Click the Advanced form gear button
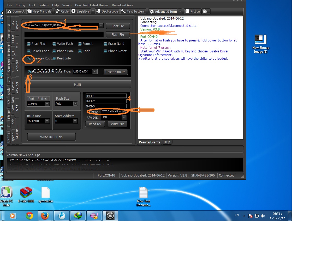334x267 pixels. pos(163,11)
